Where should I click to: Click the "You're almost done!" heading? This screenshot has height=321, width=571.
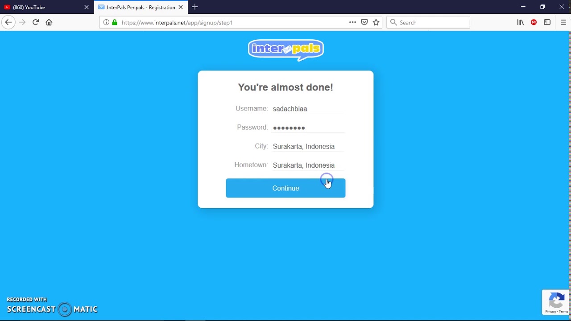(x=285, y=87)
